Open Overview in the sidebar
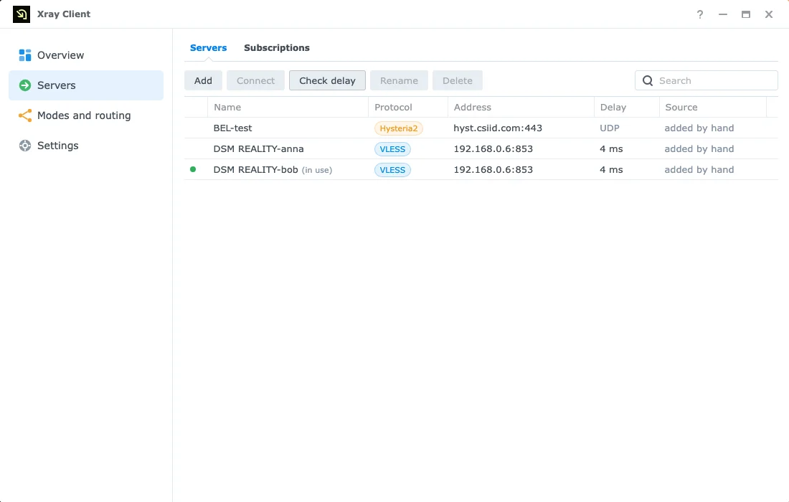This screenshot has width=789, height=502. [x=86, y=55]
